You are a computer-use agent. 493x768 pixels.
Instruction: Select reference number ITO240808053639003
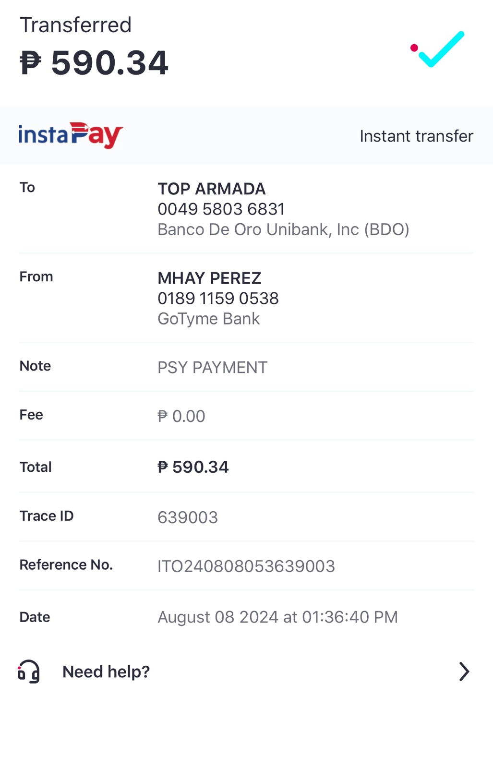pos(246,566)
